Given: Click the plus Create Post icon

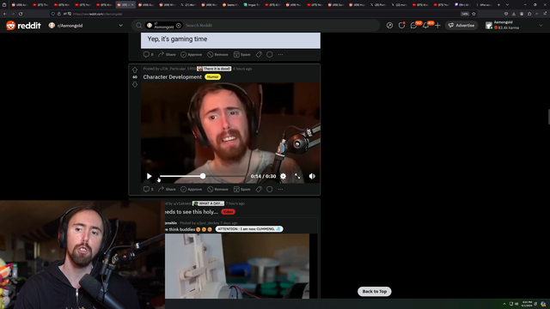Looking at the screenshot, I should click(437, 26).
